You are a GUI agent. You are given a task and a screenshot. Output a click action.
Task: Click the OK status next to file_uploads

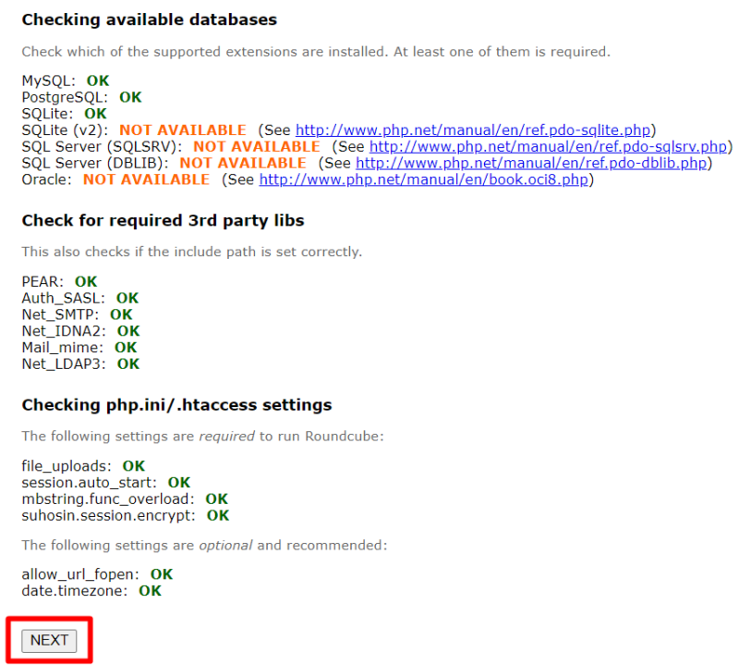click(x=133, y=466)
